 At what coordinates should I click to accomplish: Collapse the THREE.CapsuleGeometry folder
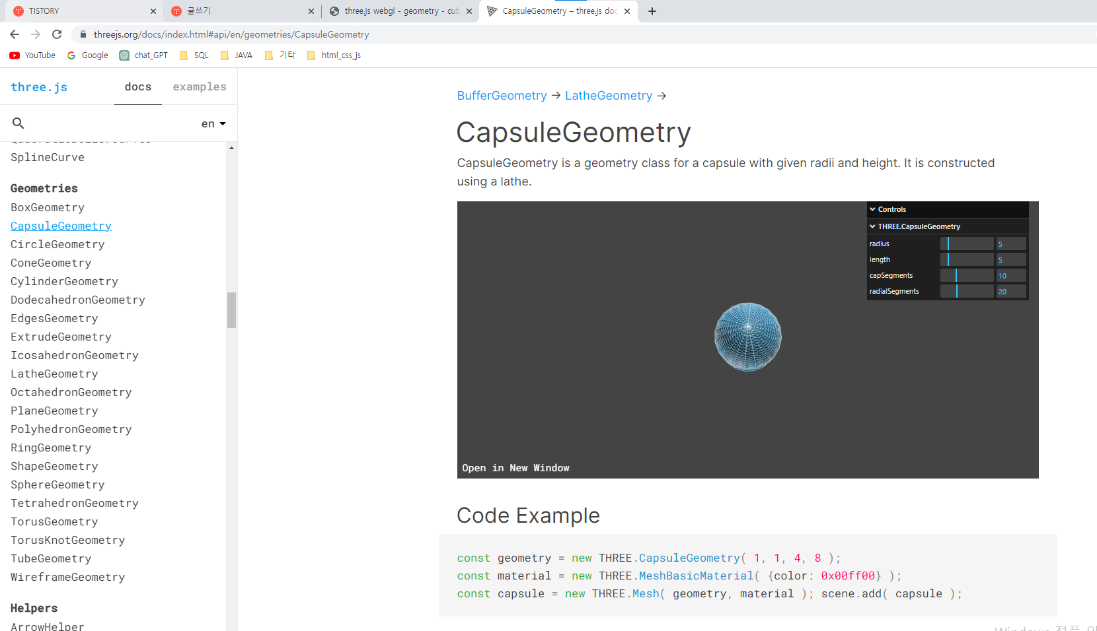pyautogui.click(x=948, y=226)
